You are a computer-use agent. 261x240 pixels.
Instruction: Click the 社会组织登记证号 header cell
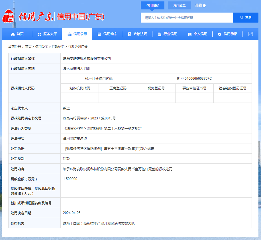[x=233, y=88]
